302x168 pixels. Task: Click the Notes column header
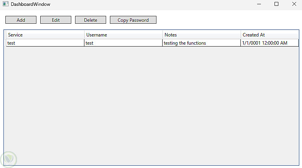click(201, 35)
